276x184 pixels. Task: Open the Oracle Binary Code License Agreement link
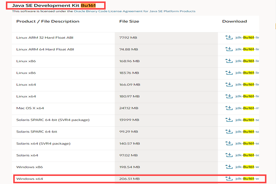(134, 11)
